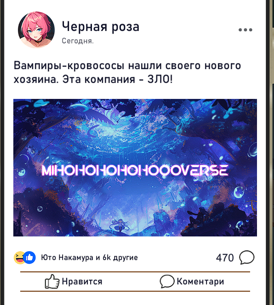Open the Черная роза profile name
274x305 pixels.
(x=101, y=27)
